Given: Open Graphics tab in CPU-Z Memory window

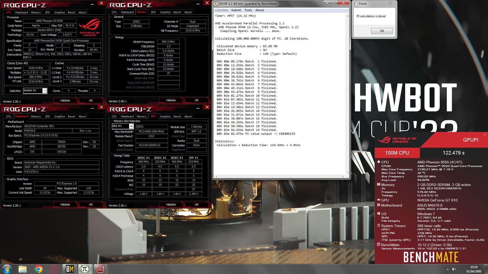Looking at the screenshot, I should tap(165, 12).
